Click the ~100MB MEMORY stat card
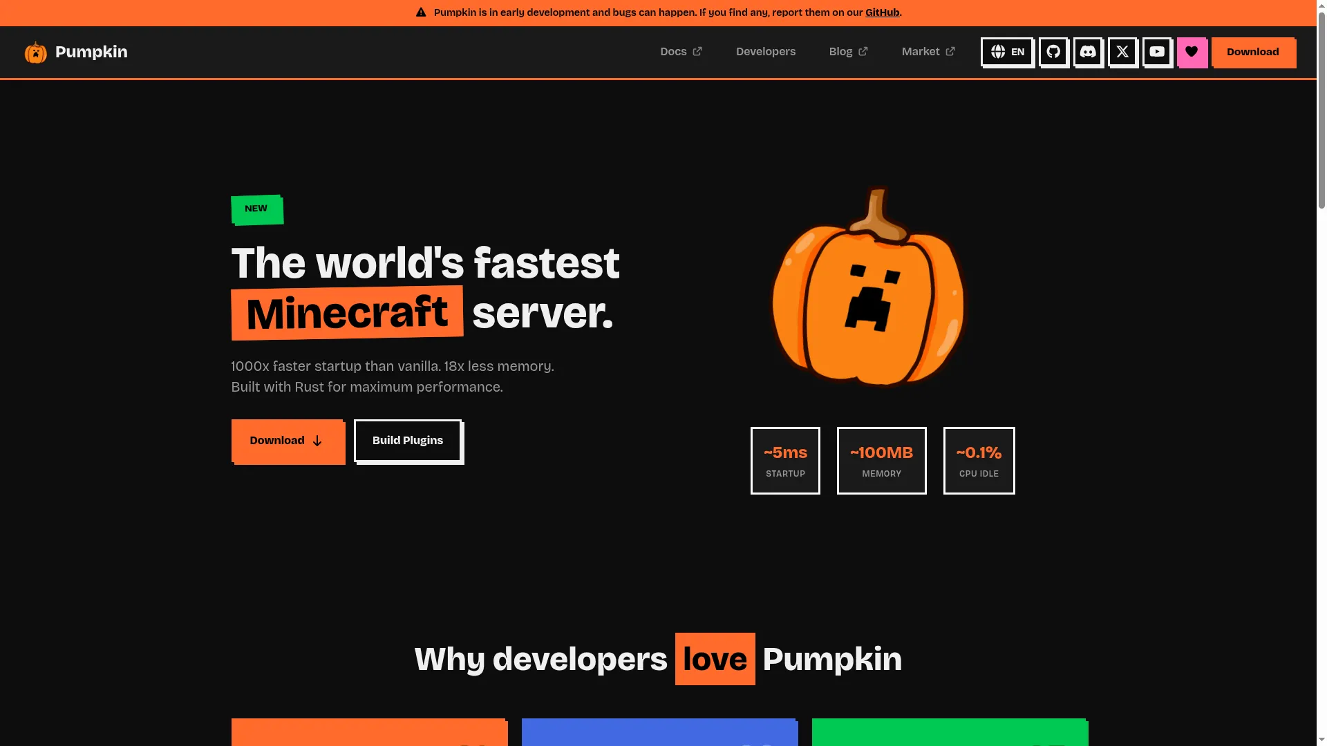 tap(881, 461)
